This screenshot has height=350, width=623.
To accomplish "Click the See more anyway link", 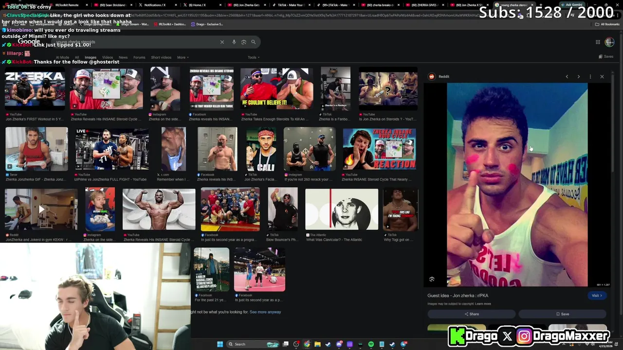I will click(x=265, y=312).
